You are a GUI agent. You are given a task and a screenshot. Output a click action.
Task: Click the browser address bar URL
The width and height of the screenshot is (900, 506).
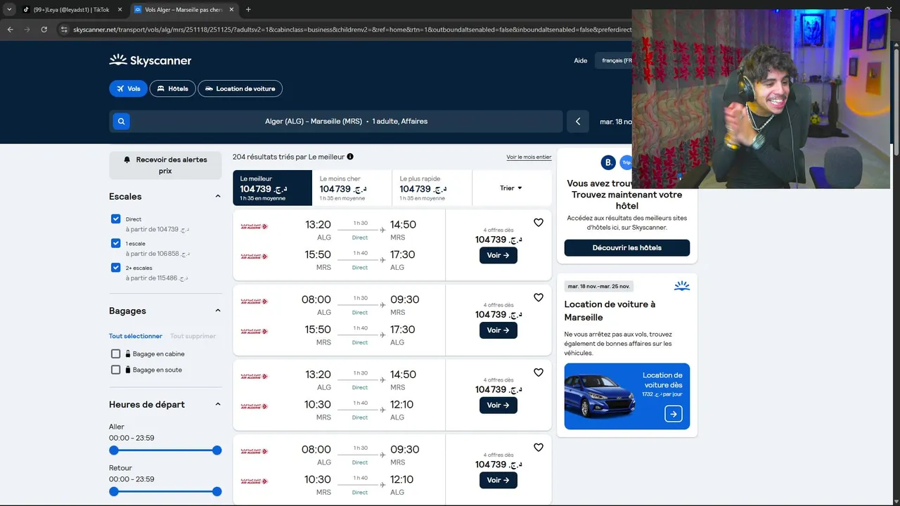(352, 30)
